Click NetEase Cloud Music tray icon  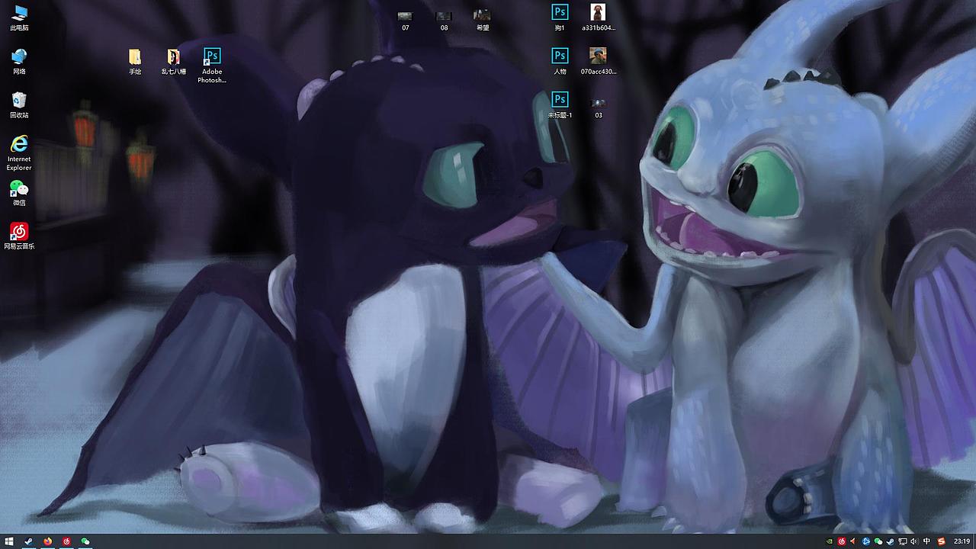coord(842,541)
